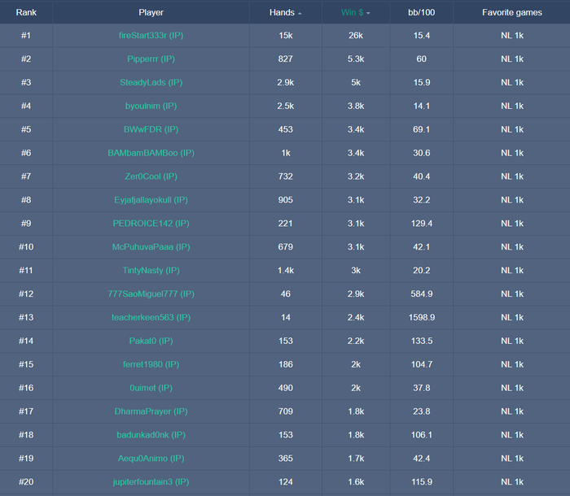This screenshot has height=496, width=570.
Task: Open player fireStart333r (IP) profile
Action: [151, 36]
